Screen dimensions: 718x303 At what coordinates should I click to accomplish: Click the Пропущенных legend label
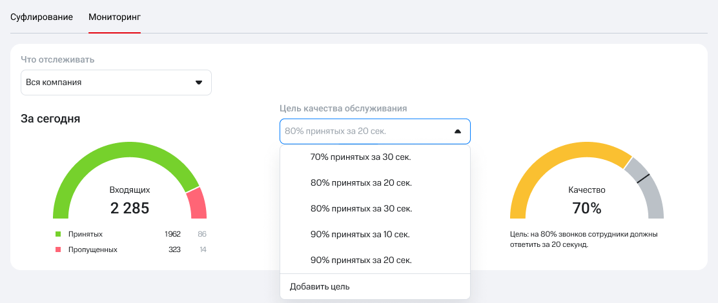tap(92, 249)
